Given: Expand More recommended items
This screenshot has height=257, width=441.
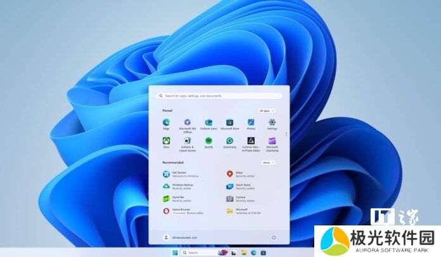Looking at the screenshot, I should 268,162.
